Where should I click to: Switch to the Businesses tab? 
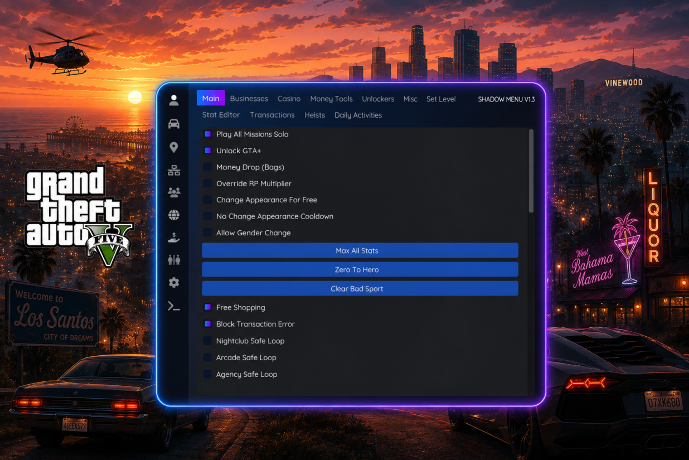[x=249, y=99]
